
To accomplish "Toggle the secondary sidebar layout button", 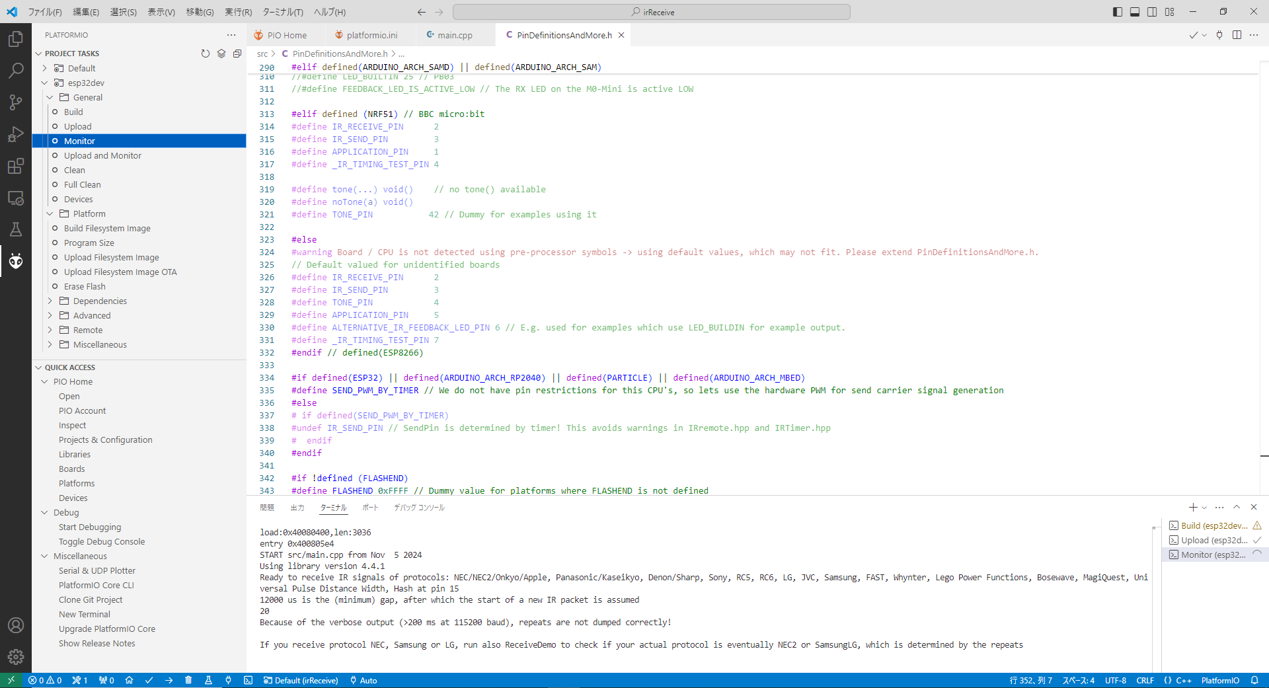I will point(1152,12).
